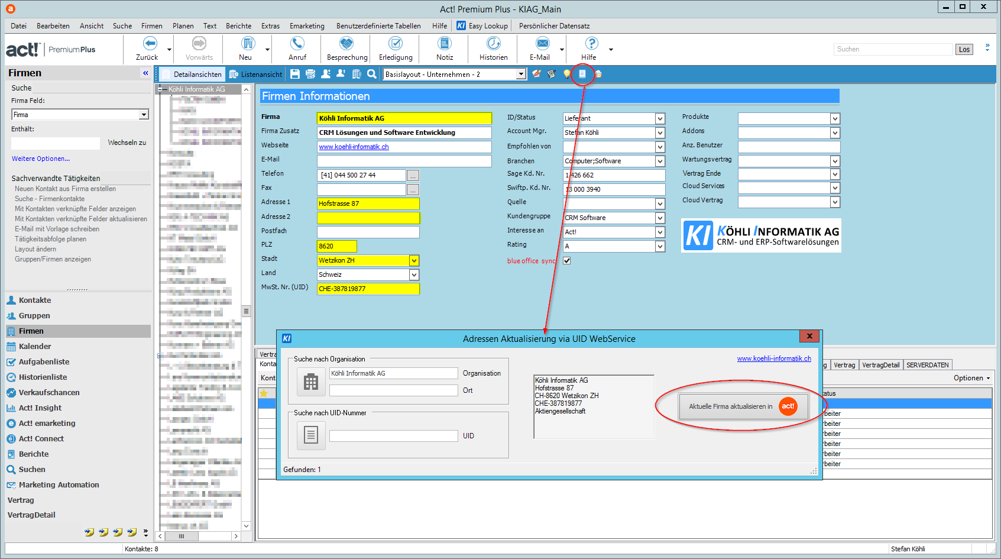Add a Notiz note
Image resolution: width=1001 pixels, height=559 pixels.
(444, 43)
